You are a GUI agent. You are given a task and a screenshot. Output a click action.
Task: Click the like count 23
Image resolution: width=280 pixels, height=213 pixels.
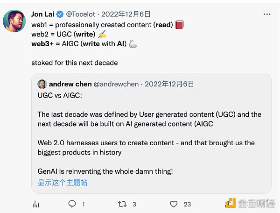tap(188, 204)
